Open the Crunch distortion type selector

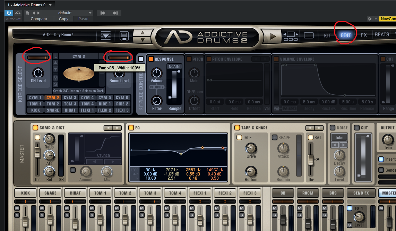104,155
